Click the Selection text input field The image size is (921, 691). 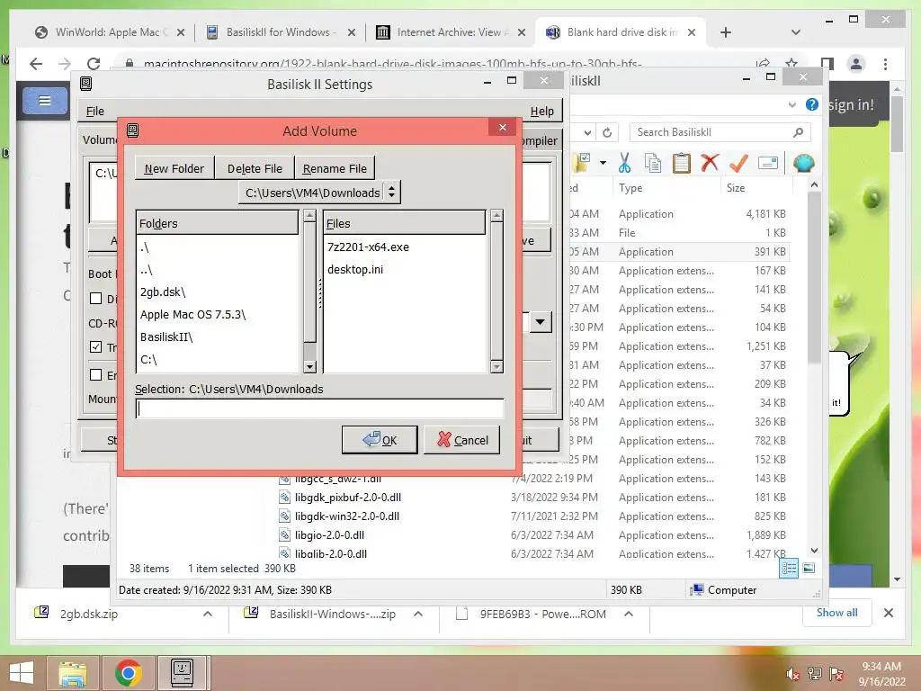pos(320,408)
